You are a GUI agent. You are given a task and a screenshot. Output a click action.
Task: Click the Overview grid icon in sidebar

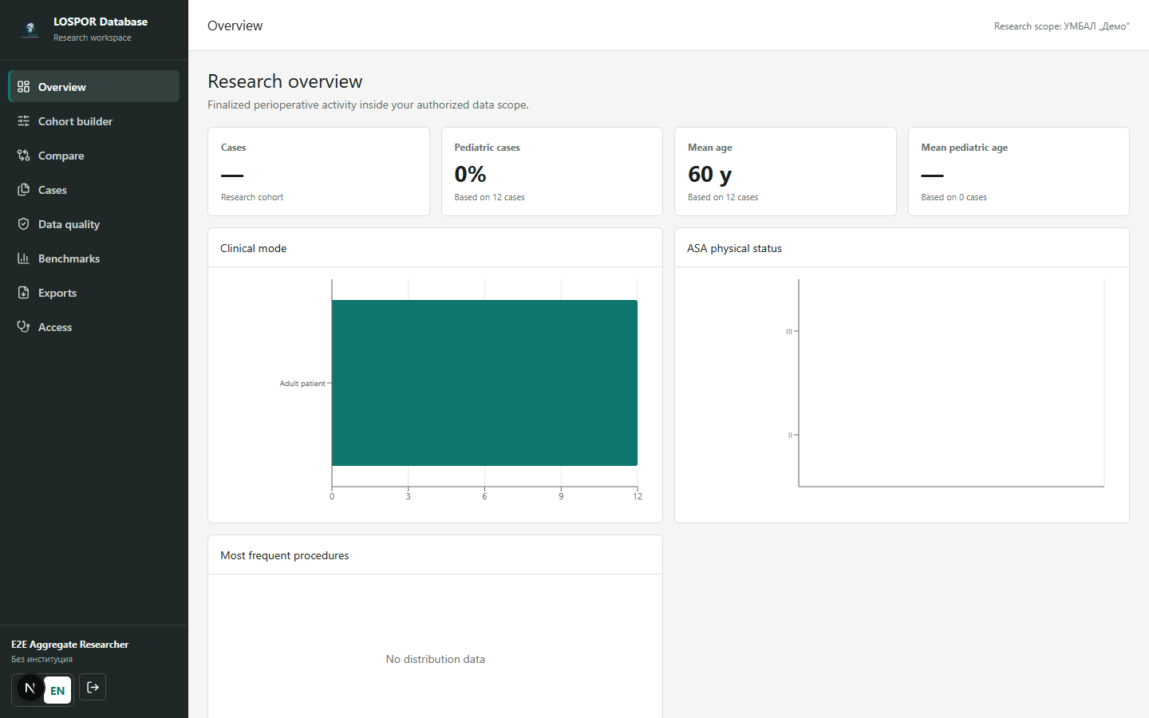24,87
